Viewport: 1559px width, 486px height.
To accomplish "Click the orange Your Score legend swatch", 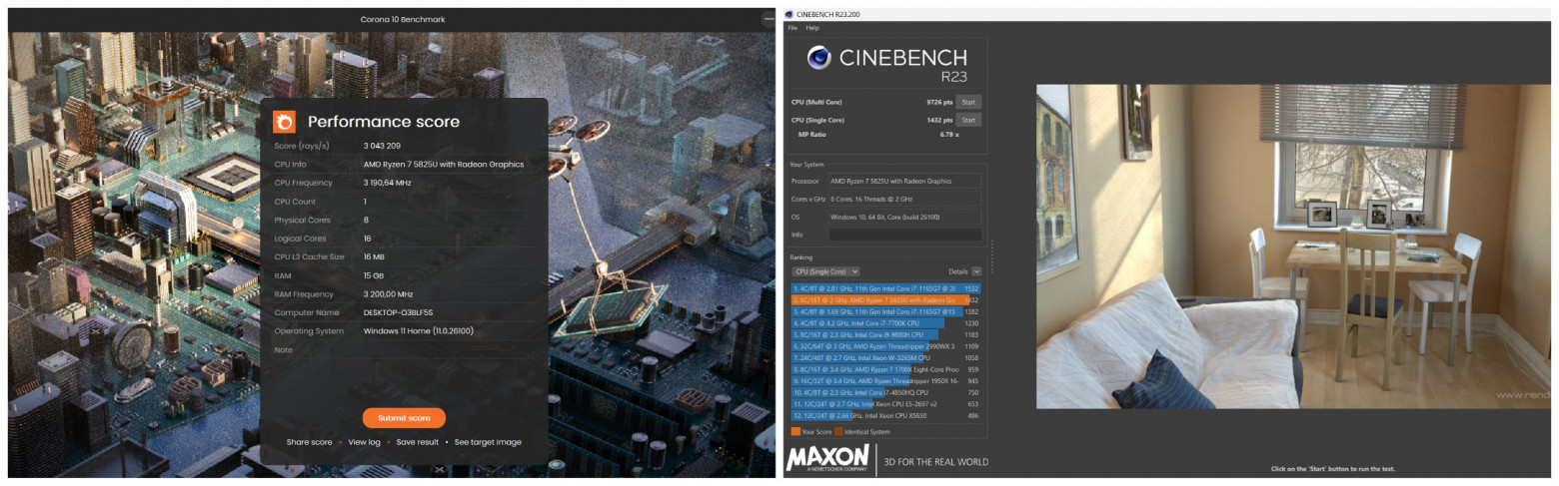I will (x=795, y=432).
